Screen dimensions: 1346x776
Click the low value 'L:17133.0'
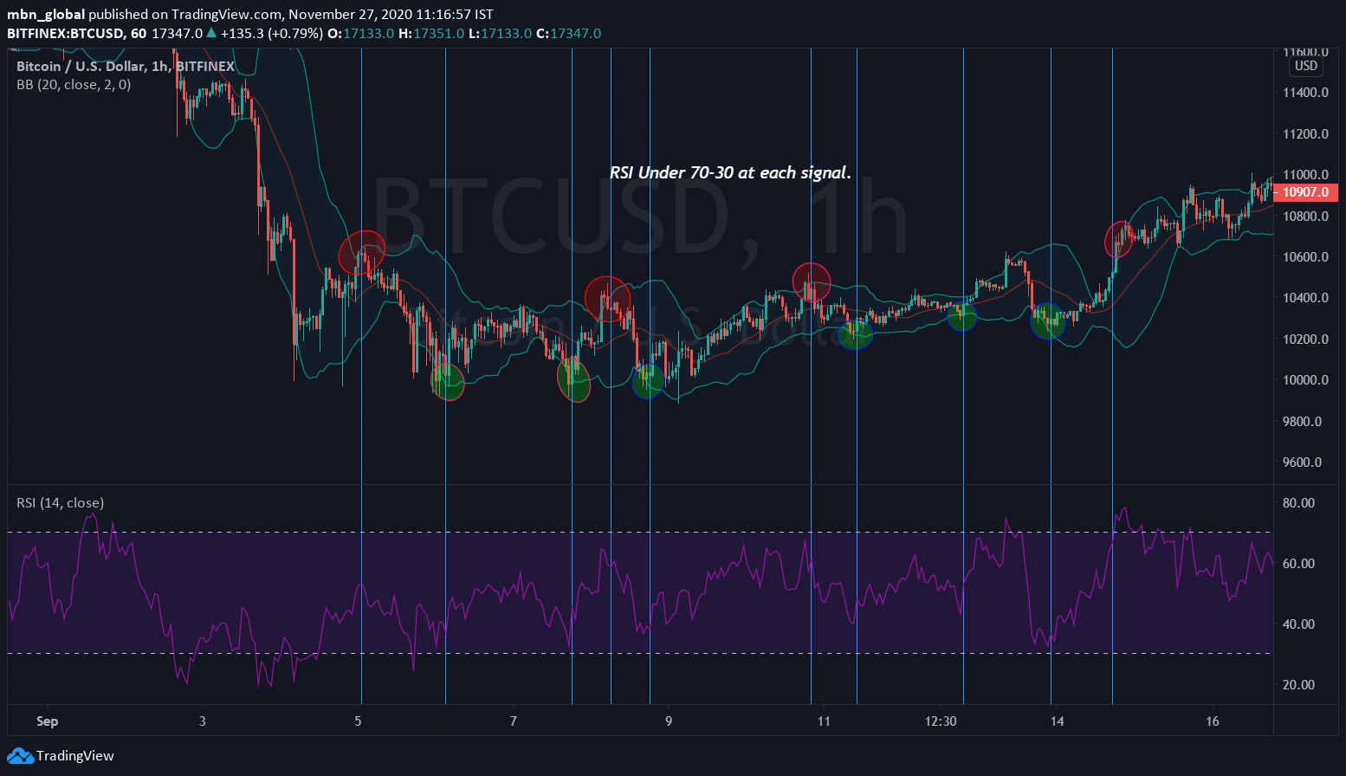[500, 34]
